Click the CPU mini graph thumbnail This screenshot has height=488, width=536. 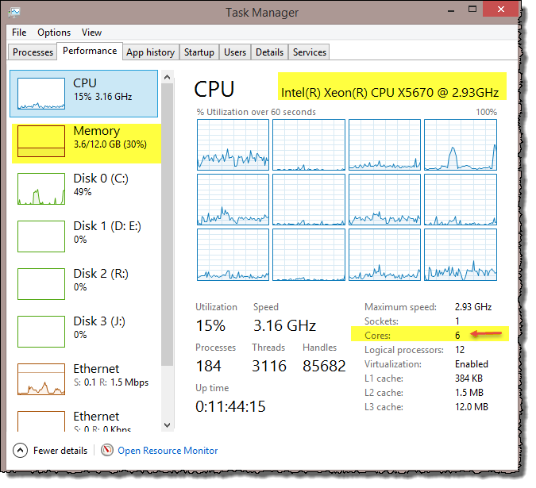tap(41, 94)
